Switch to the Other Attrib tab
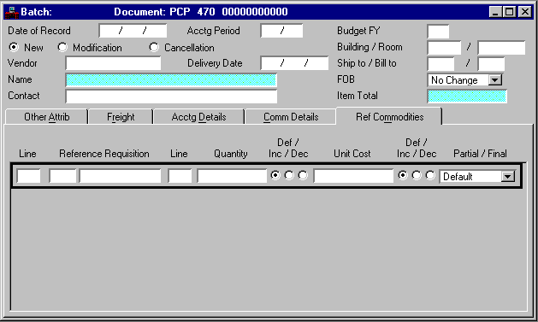 click(x=47, y=117)
